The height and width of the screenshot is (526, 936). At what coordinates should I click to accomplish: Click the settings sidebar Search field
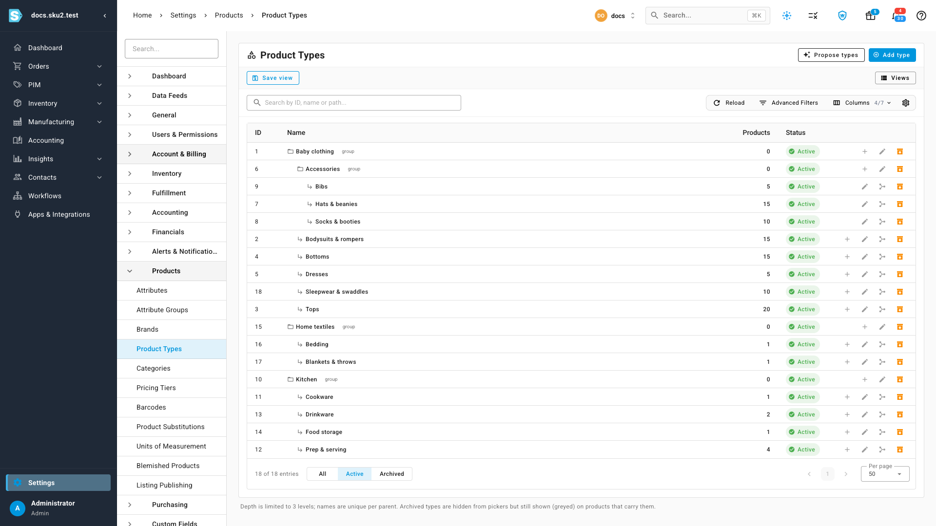tap(172, 49)
